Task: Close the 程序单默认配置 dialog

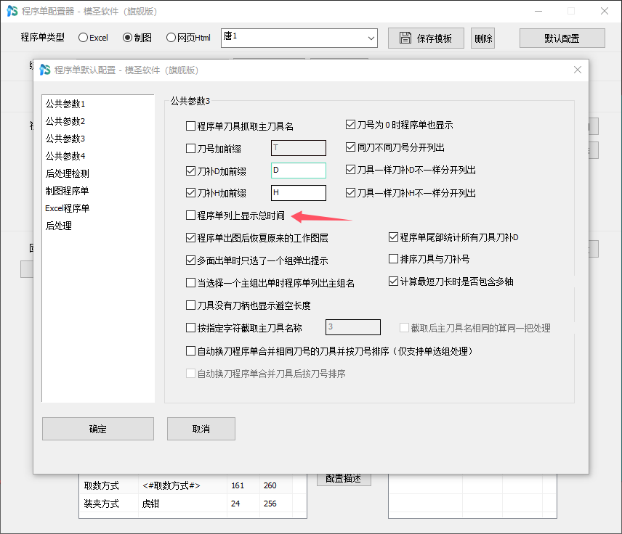Action: [578, 70]
